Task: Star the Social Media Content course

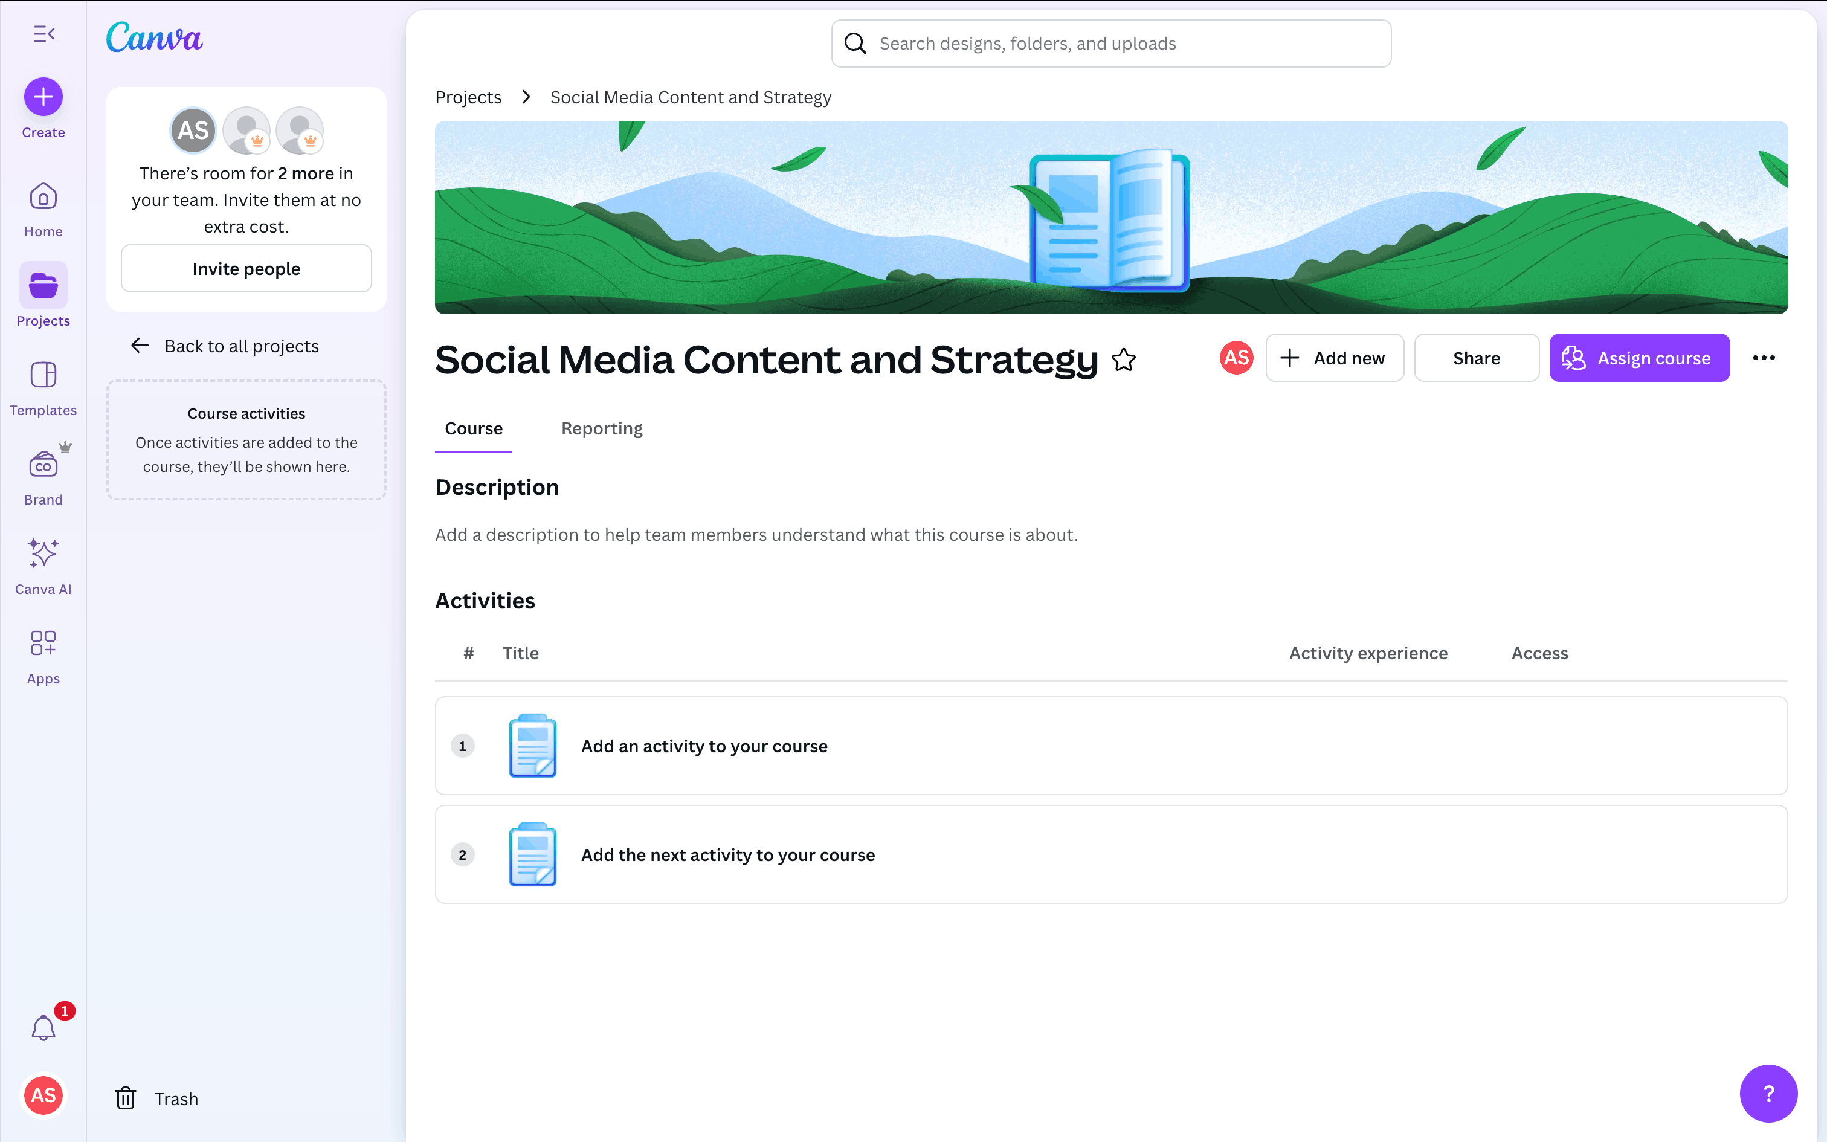Action: pos(1123,360)
